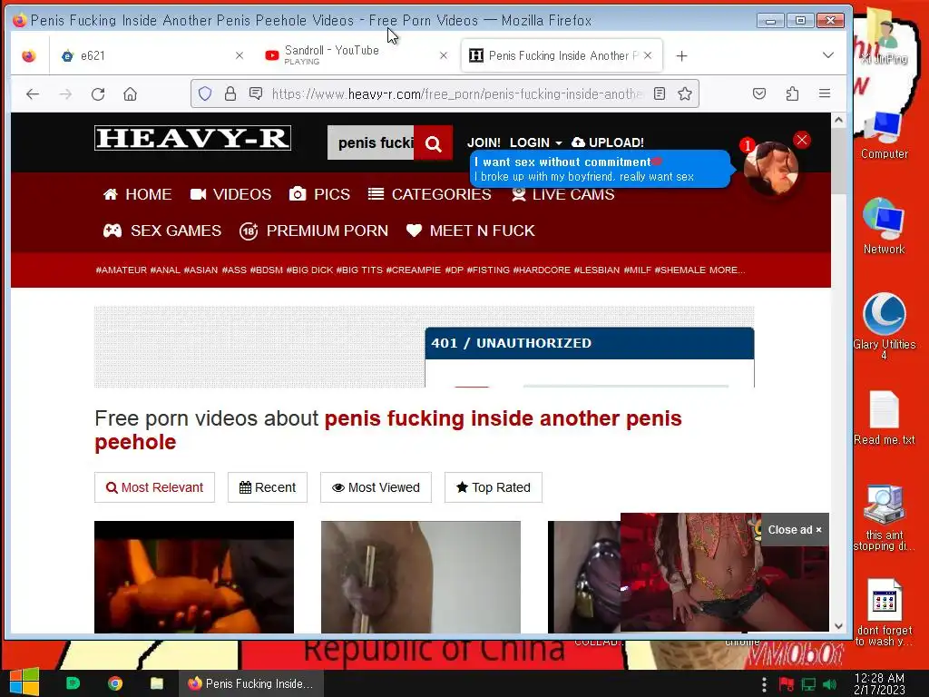Sort results by Recent
Screen dimensions: 929x697
pos(268,487)
